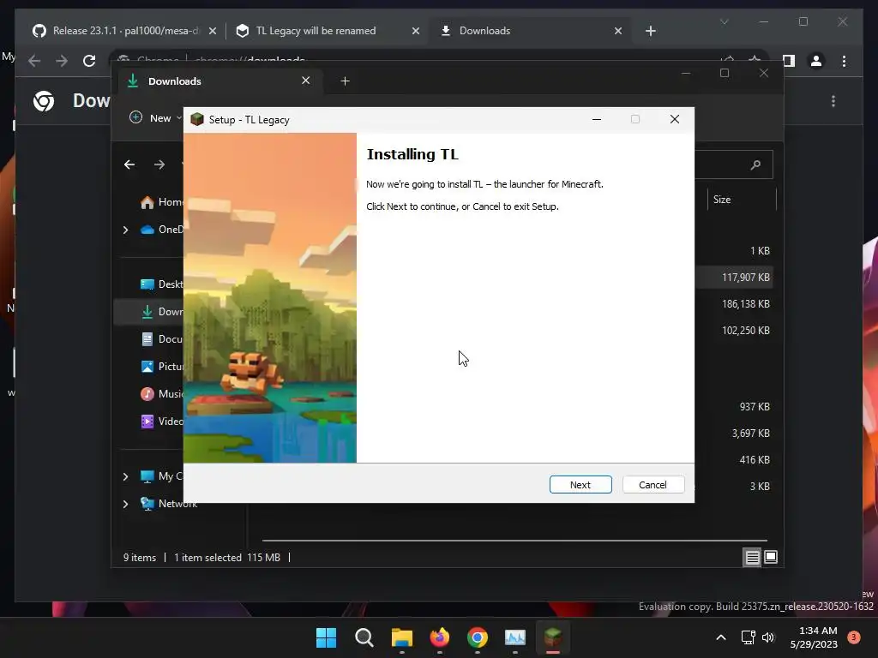Open Chrome three-dot menu
The height and width of the screenshot is (658, 878).
844,61
